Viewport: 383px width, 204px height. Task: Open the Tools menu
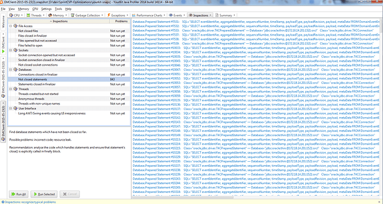[x=58, y=9]
